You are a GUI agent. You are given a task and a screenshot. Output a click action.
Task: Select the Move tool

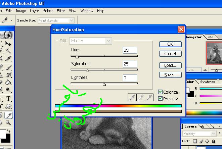click(x=9, y=44)
